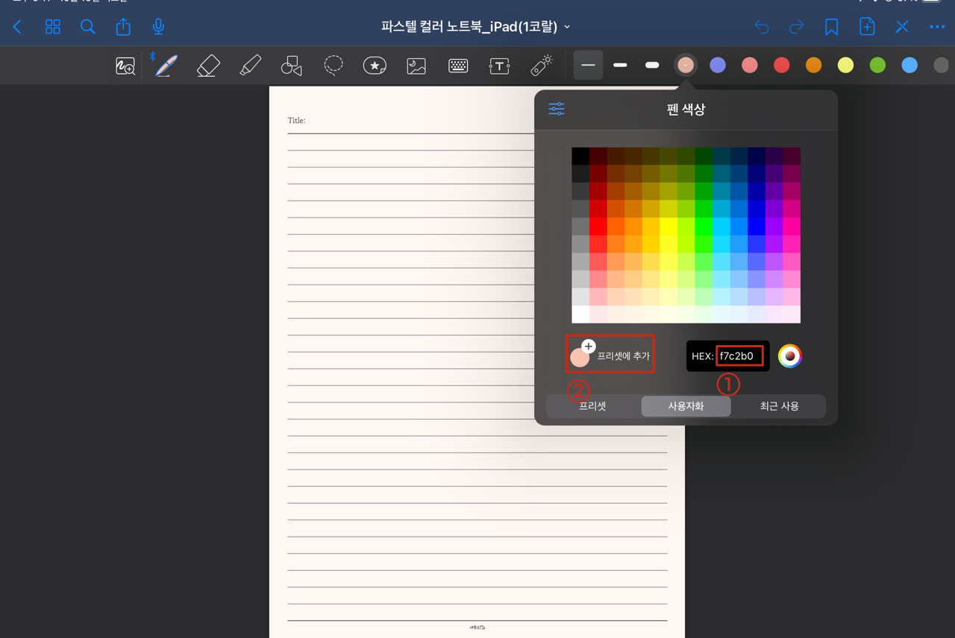Screen dimensions: 955x638
Task: Open the rainbow color wheel picker
Action: [x=790, y=356]
